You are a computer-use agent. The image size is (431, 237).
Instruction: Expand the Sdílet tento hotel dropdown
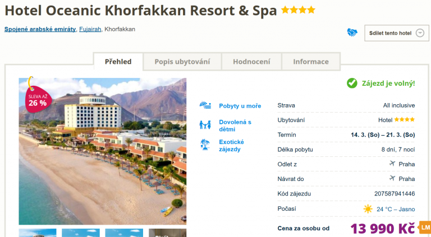[x=396, y=33]
